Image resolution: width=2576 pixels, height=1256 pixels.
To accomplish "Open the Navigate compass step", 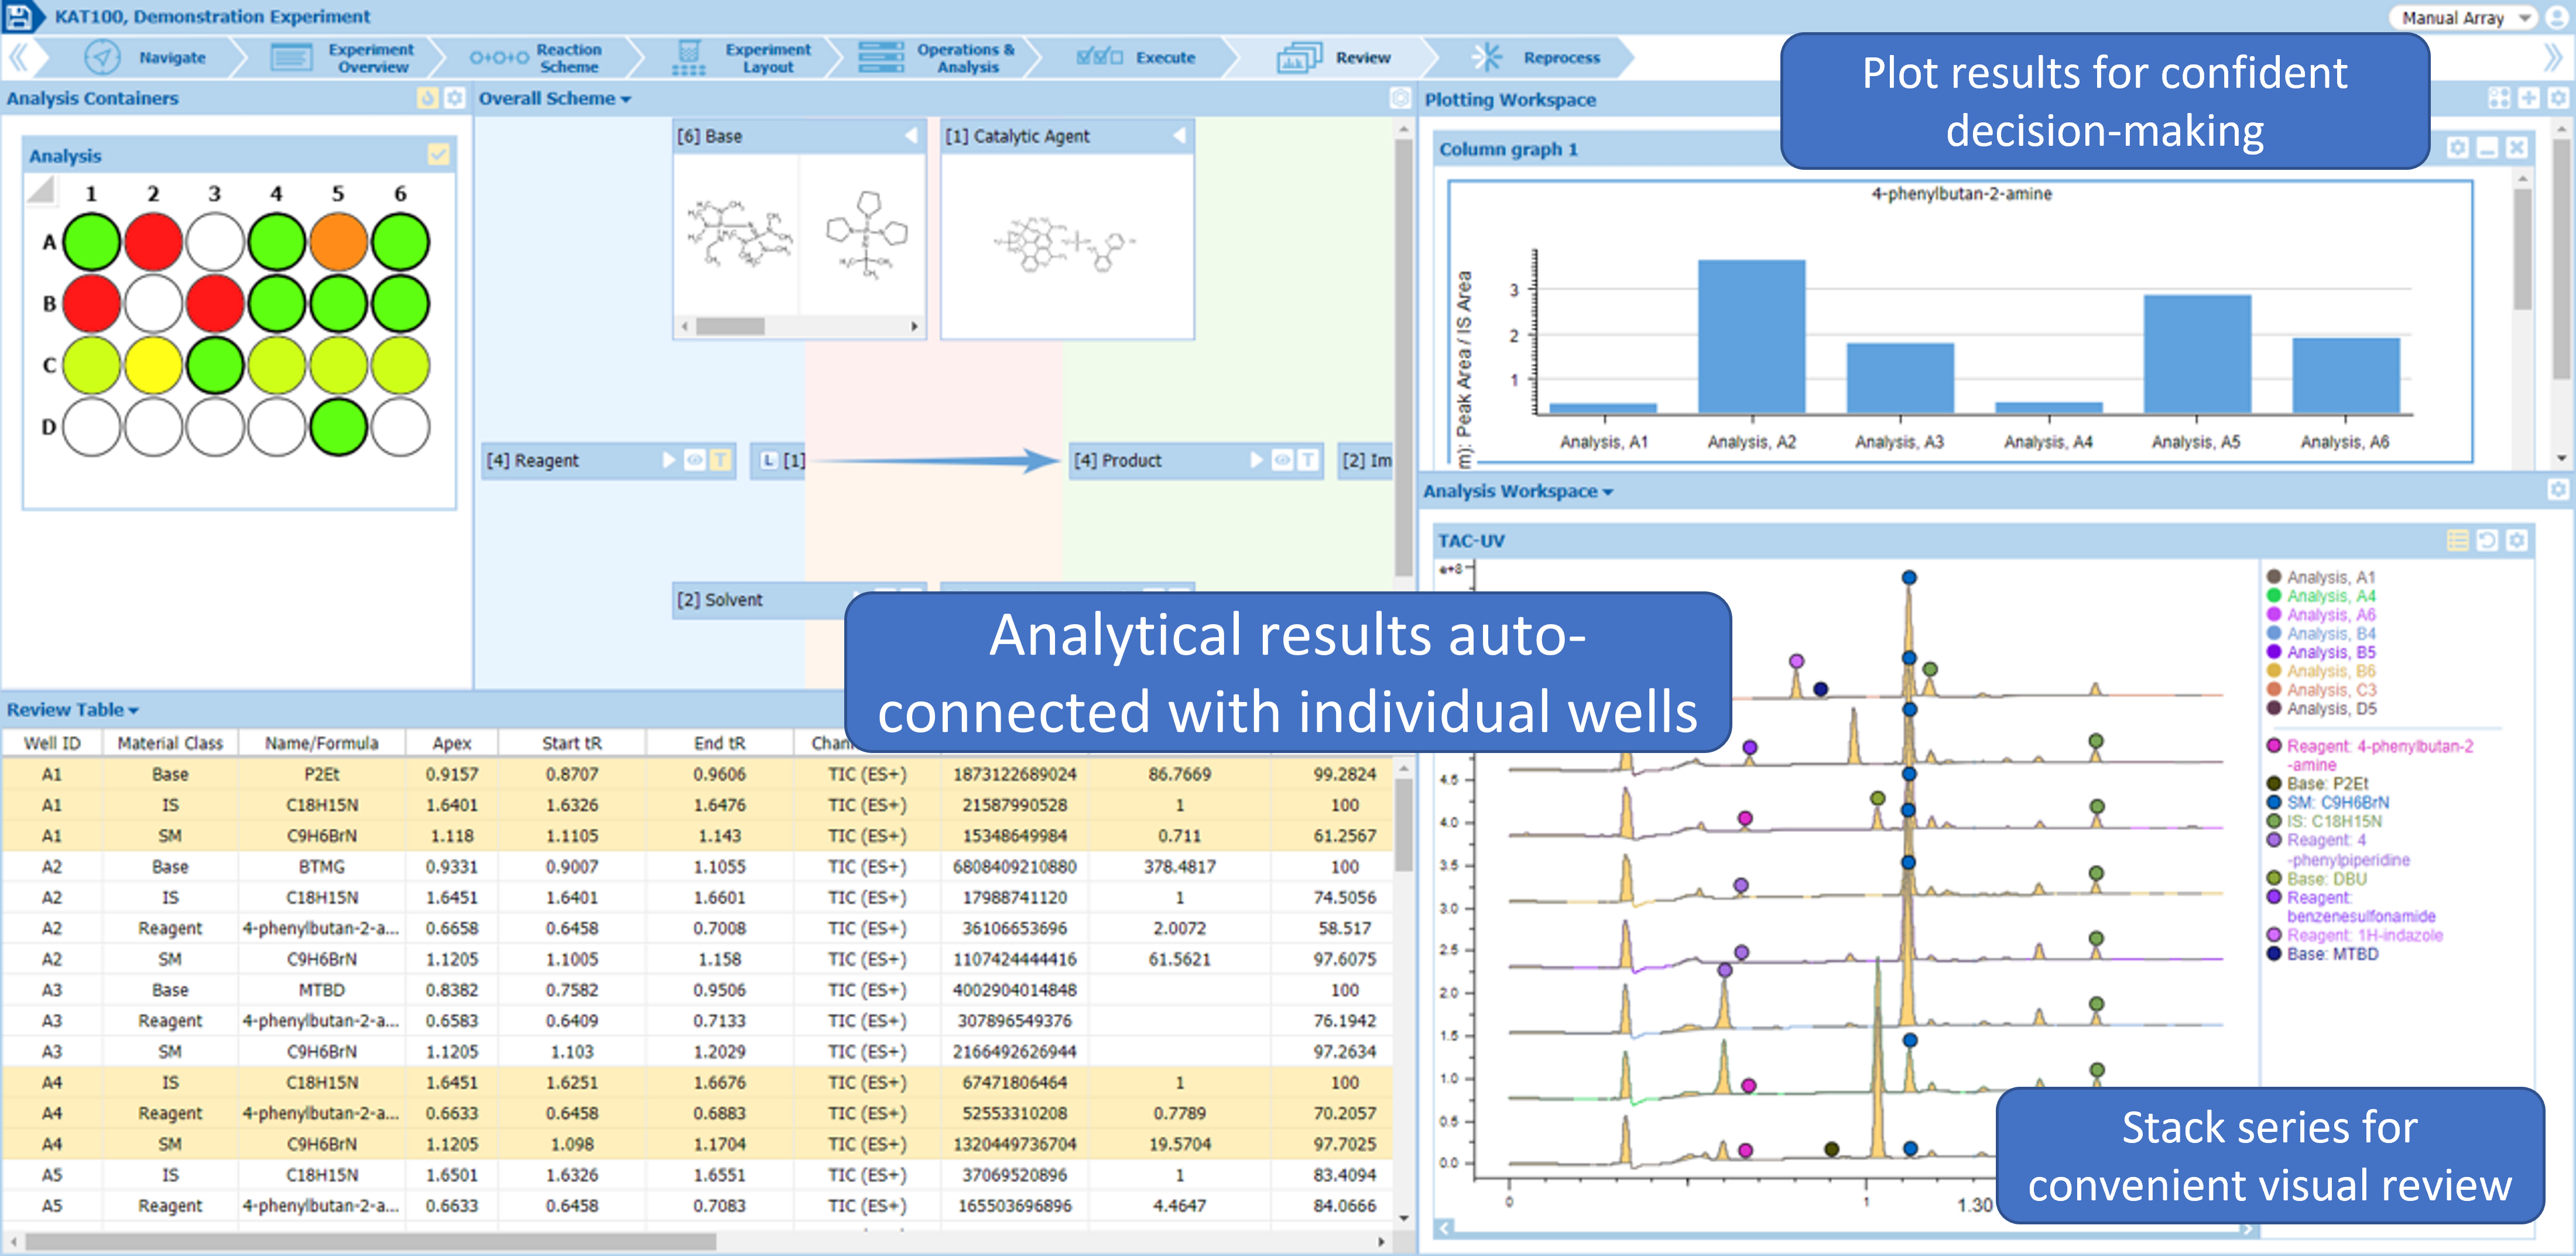I will (103, 57).
